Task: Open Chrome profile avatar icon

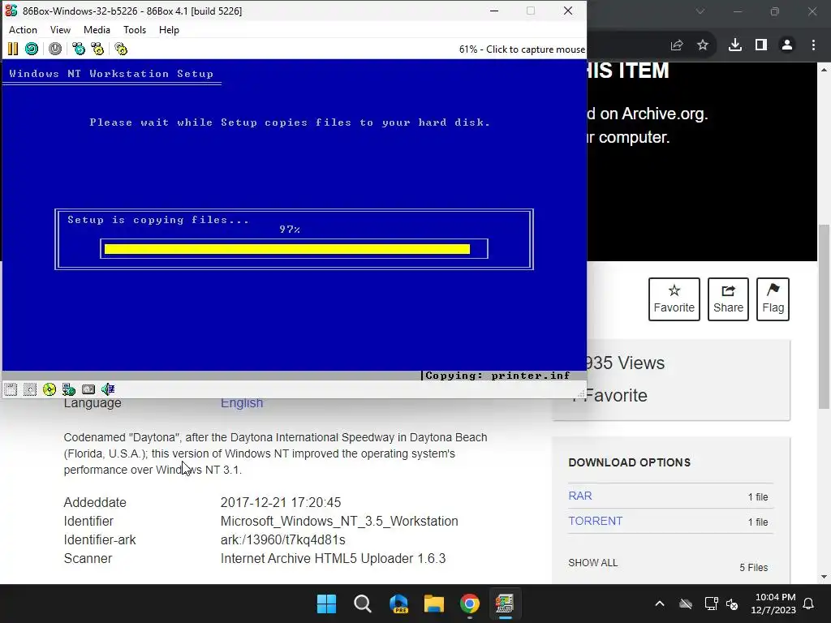Action: [787, 45]
